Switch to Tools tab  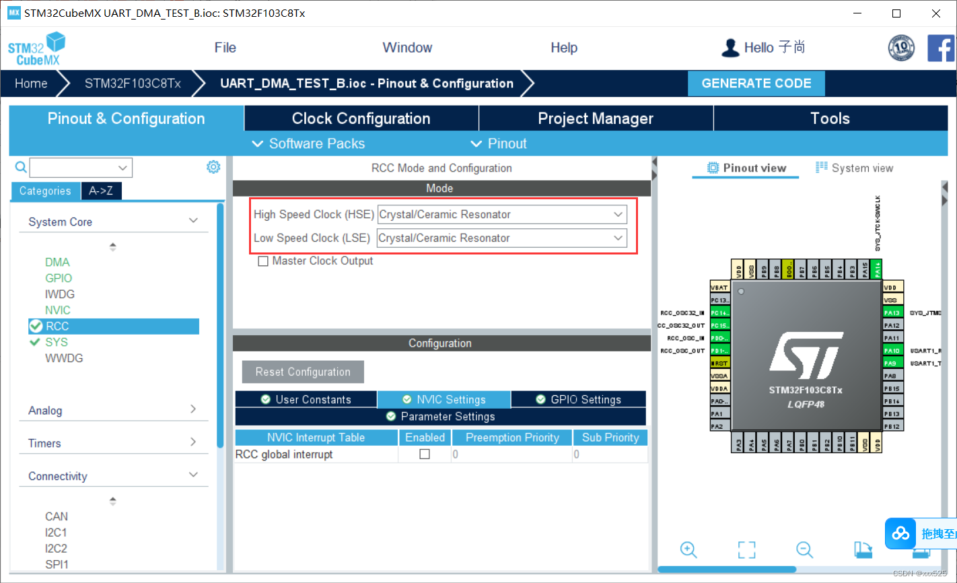click(830, 118)
